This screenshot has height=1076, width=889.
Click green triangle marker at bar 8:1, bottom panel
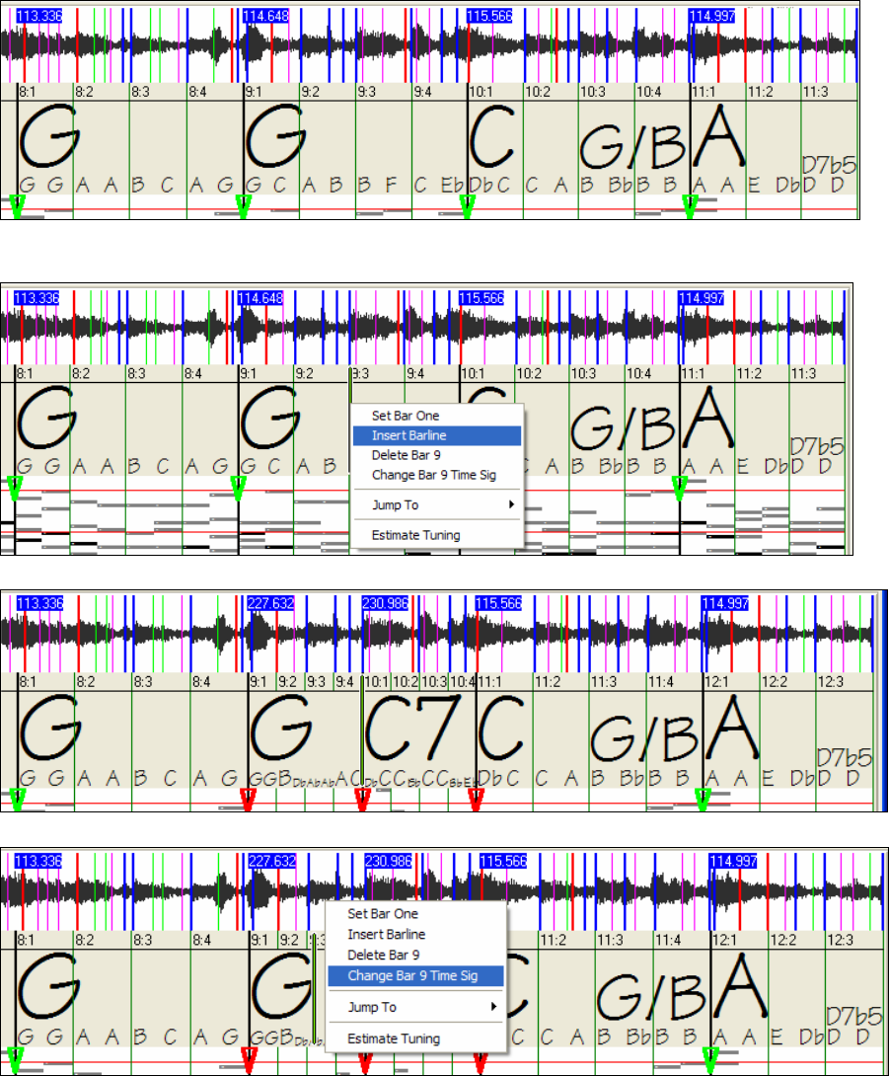pos(15,1060)
